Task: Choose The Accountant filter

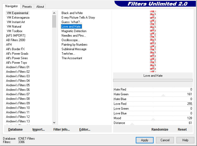Action: 72,58
